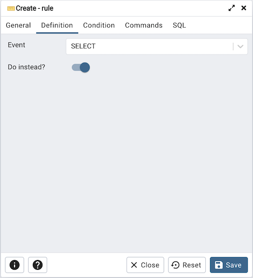The image size is (253, 278).
Task: Open the Condition tab
Action: tap(99, 25)
